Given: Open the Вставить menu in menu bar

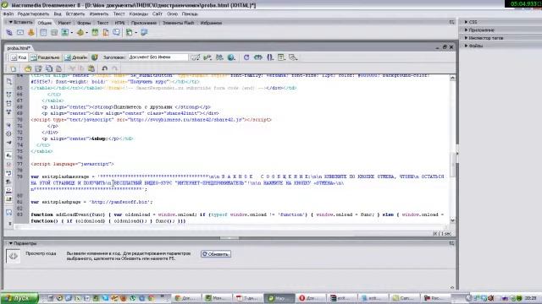Looking at the screenshot, I should pyautogui.click(x=75, y=14).
